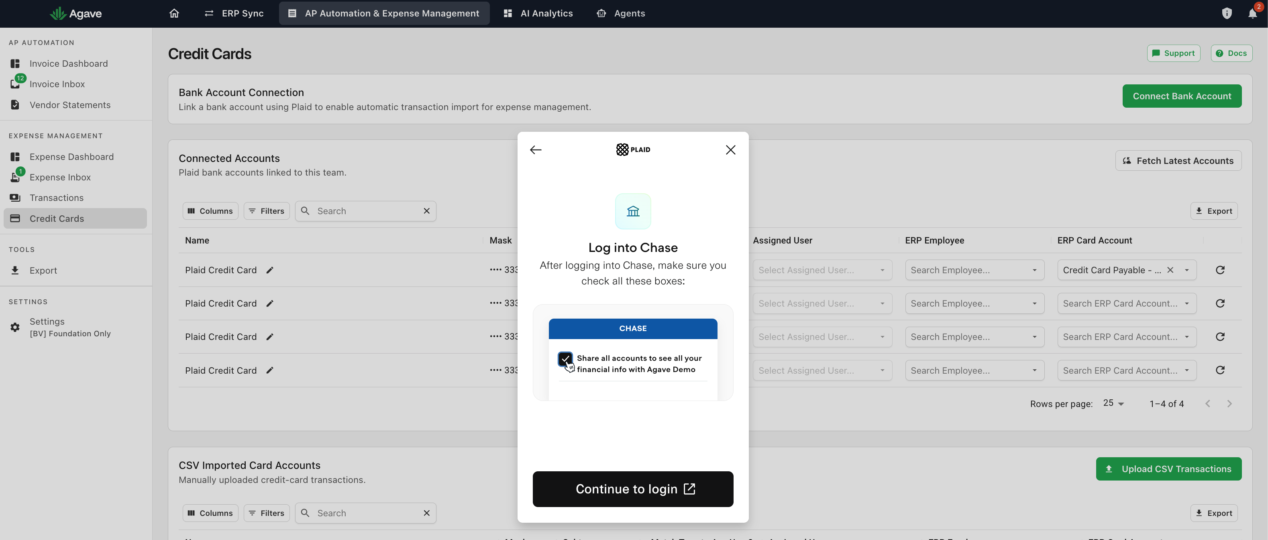This screenshot has height=540, width=1268.
Task: Export the Connected Accounts table
Action: 1213,211
